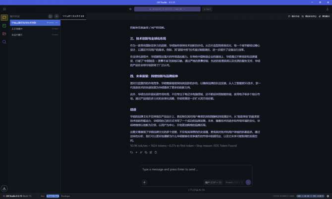
Task: Open the Downloads icon at bottom left
Action: pos(4,188)
